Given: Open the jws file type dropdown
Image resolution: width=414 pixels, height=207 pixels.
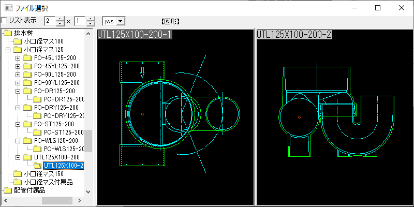Looking at the screenshot, I should [x=121, y=21].
